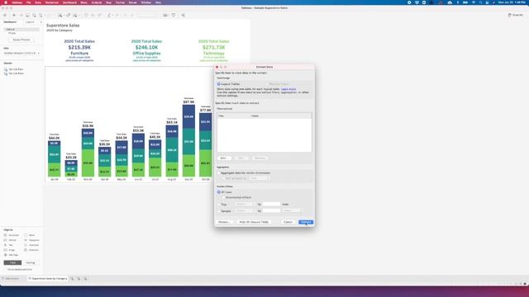Open the Analysis menu
The image size is (529, 297).
click(x=97, y=2)
